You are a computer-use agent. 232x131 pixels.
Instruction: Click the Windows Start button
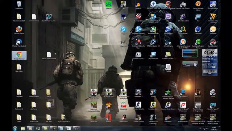pyautogui.click(x=15, y=128)
